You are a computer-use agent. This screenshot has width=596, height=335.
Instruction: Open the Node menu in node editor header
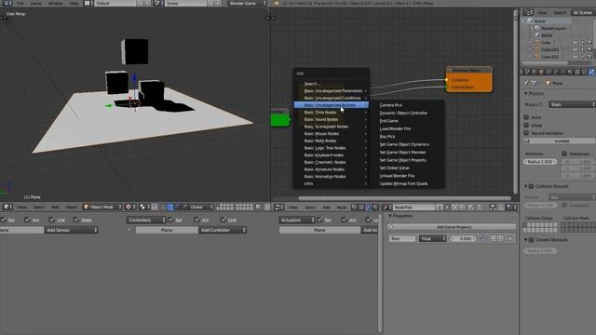342,207
